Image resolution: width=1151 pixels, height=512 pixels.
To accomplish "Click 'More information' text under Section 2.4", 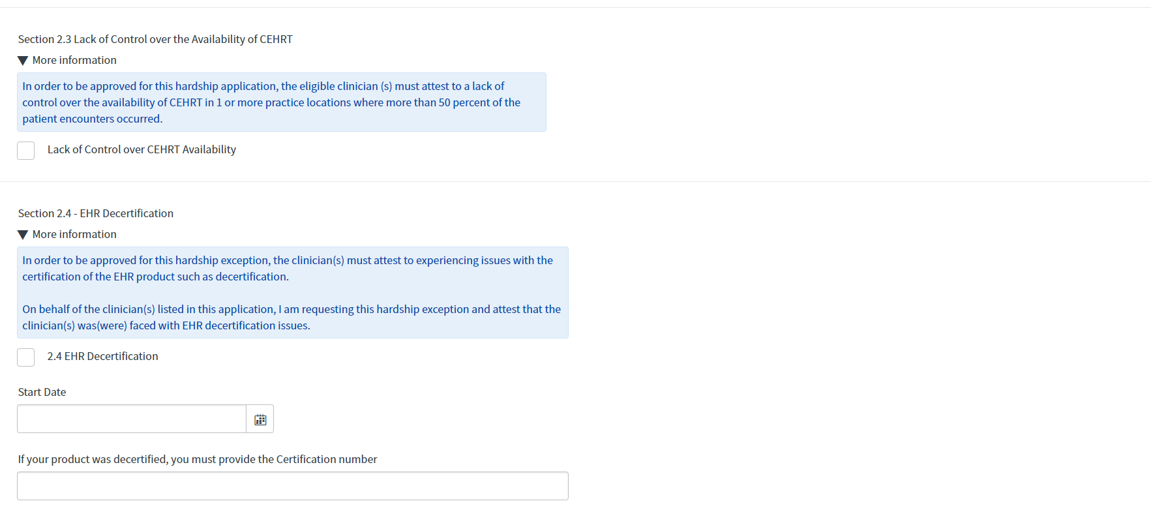I will 74,235.
